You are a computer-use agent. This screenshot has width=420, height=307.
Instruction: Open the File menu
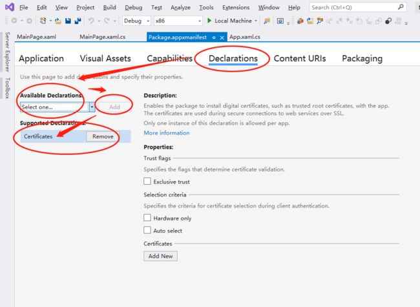tap(23, 8)
